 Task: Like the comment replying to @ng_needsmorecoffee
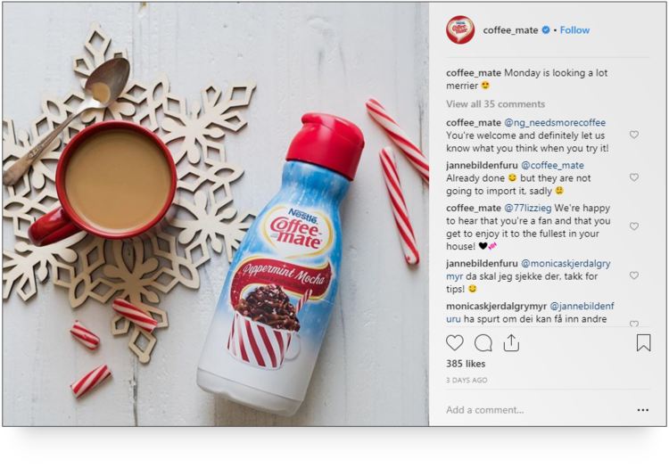tap(634, 135)
